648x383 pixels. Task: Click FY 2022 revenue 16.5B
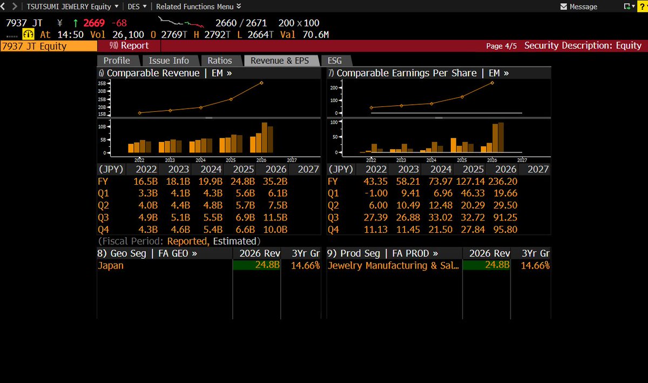point(145,181)
